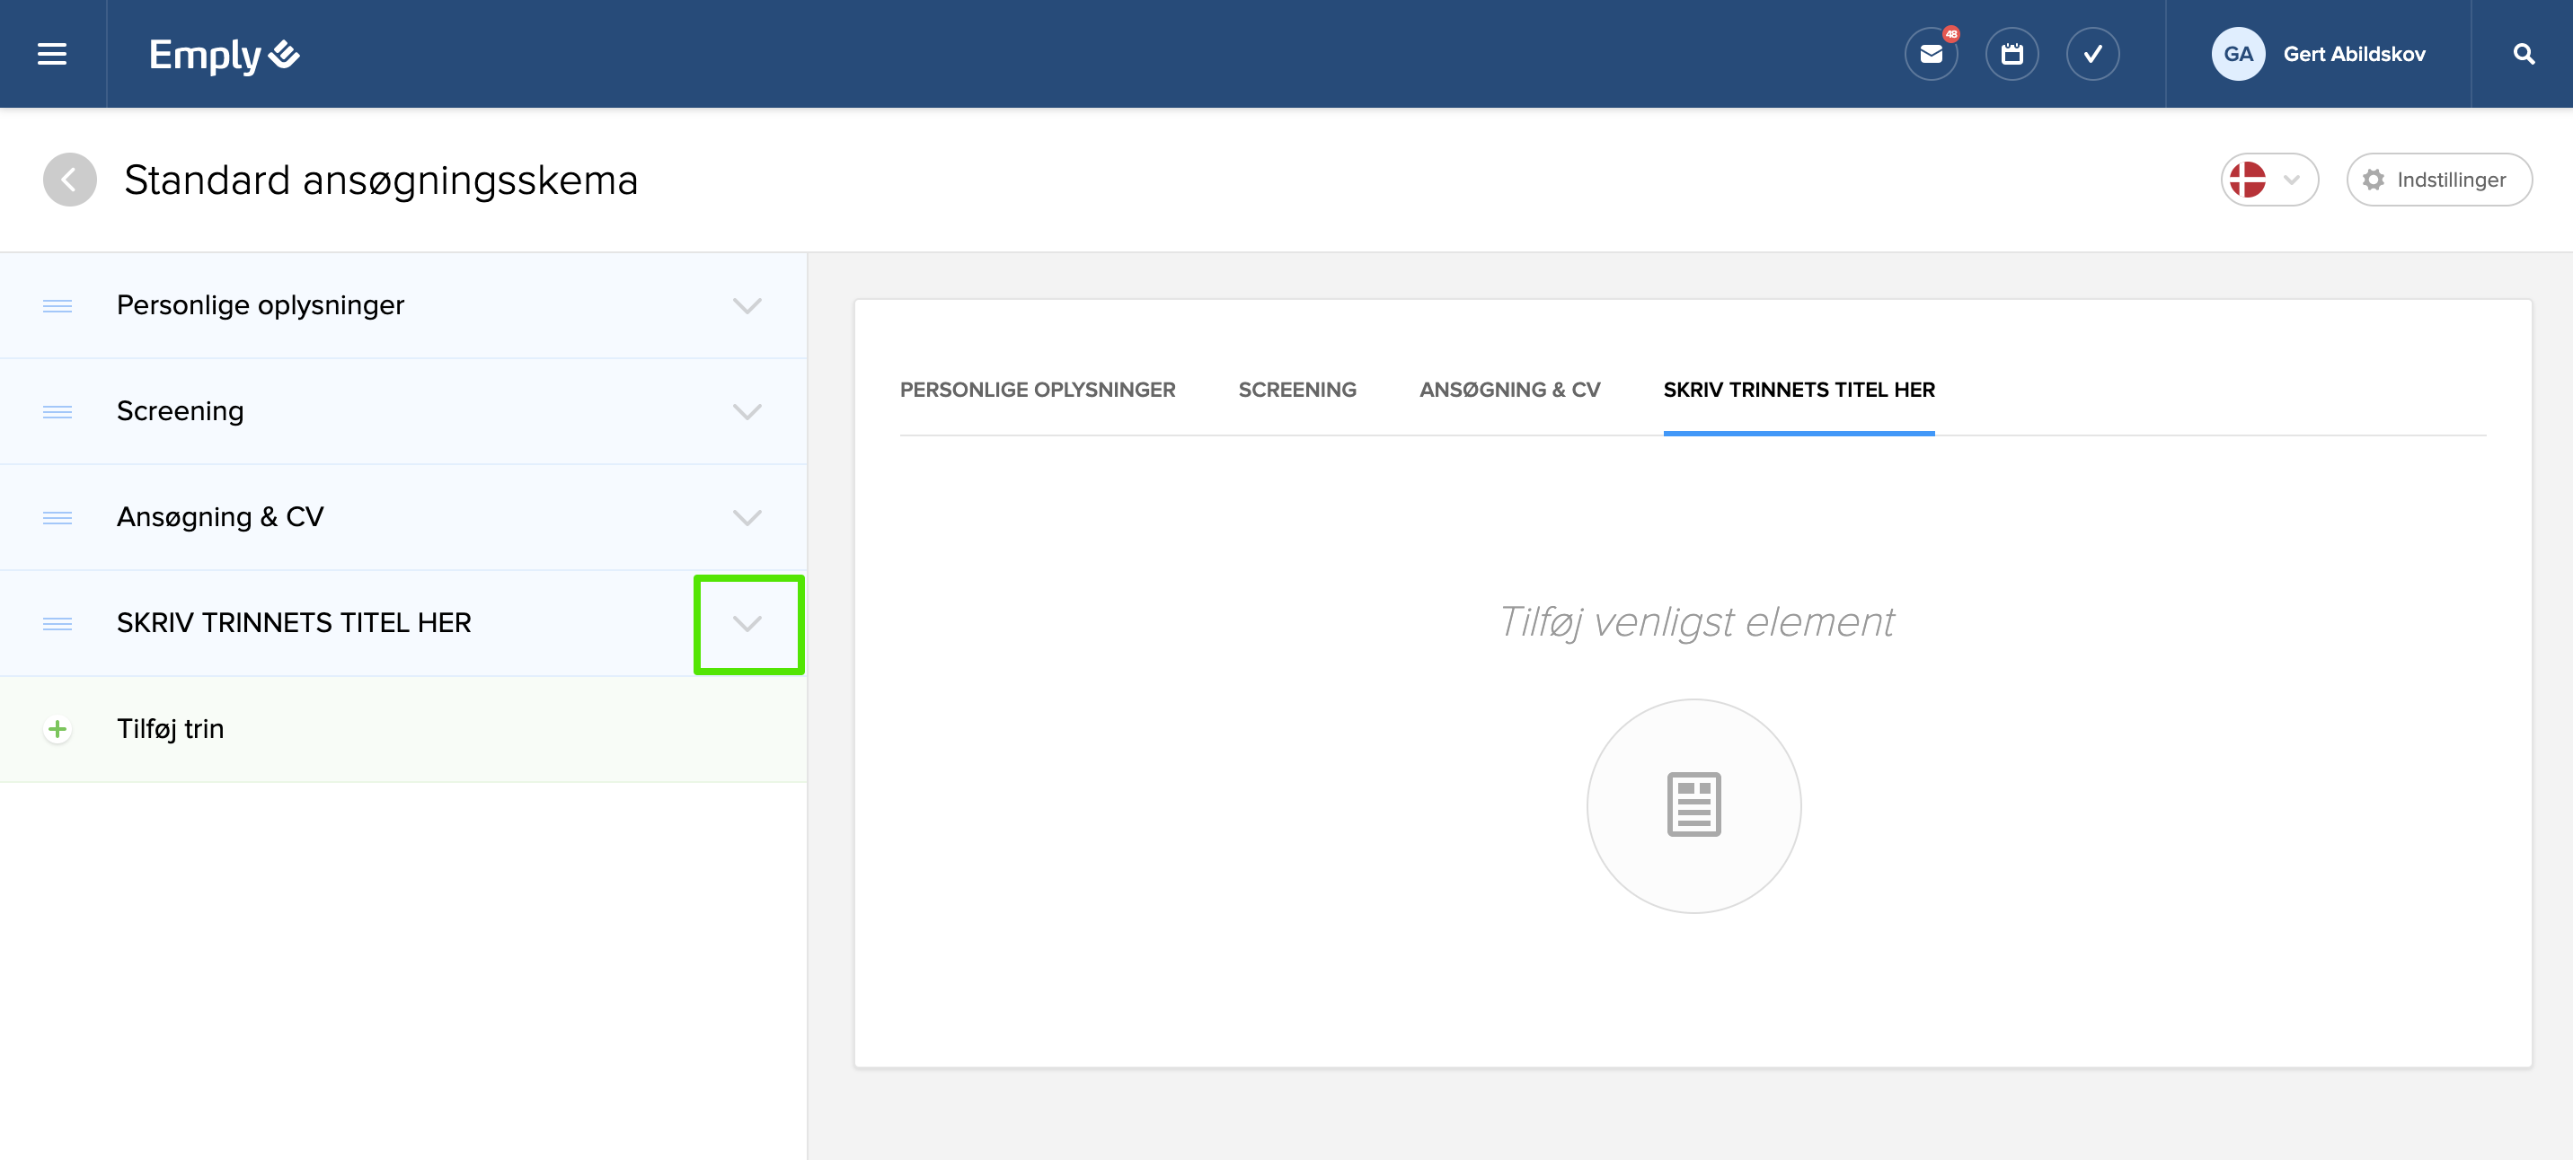Grab the drag handle next to Screening
The width and height of the screenshot is (2573, 1160).
pyautogui.click(x=57, y=411)
